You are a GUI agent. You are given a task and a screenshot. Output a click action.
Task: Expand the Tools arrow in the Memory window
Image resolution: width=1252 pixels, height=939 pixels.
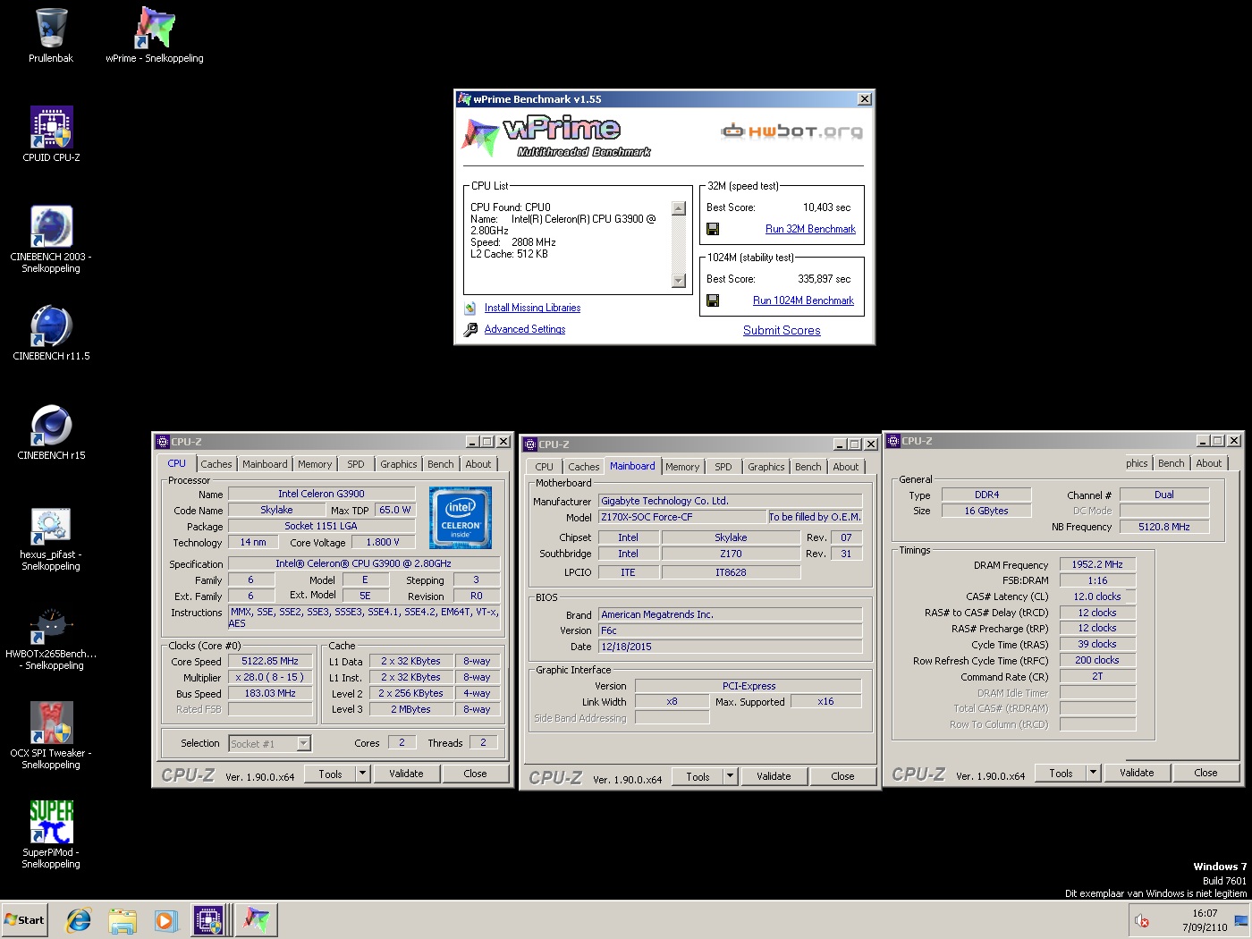coord(1093,773)
